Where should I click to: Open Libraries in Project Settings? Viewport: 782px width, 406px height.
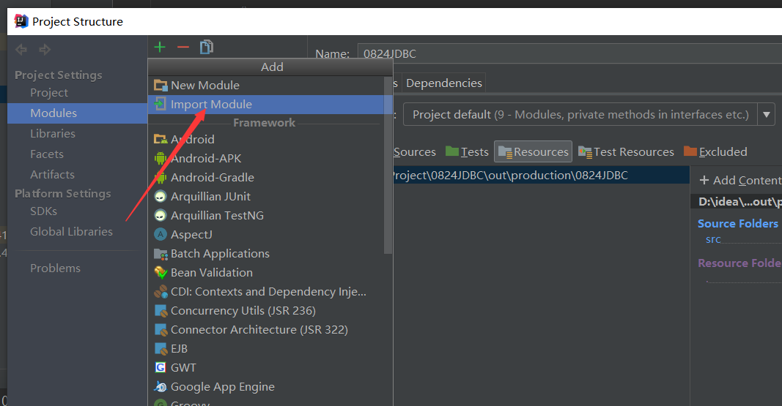point(52,133)
